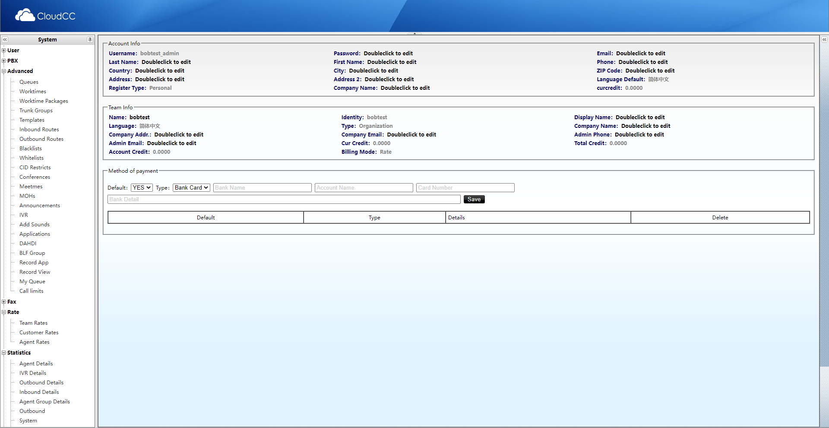829x428 pixels.
Task: Click inside the Bank Name field
Action: [262, 187]
